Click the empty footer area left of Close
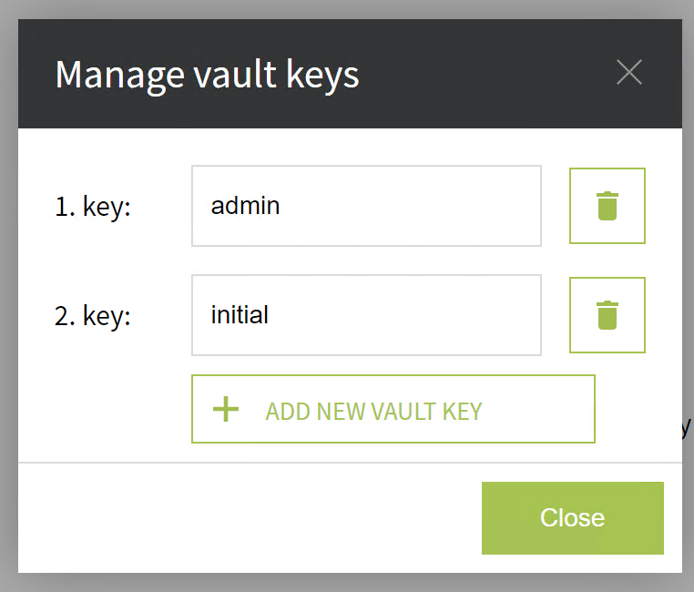This screenshot has width=694, height=592. click(246, 517)
